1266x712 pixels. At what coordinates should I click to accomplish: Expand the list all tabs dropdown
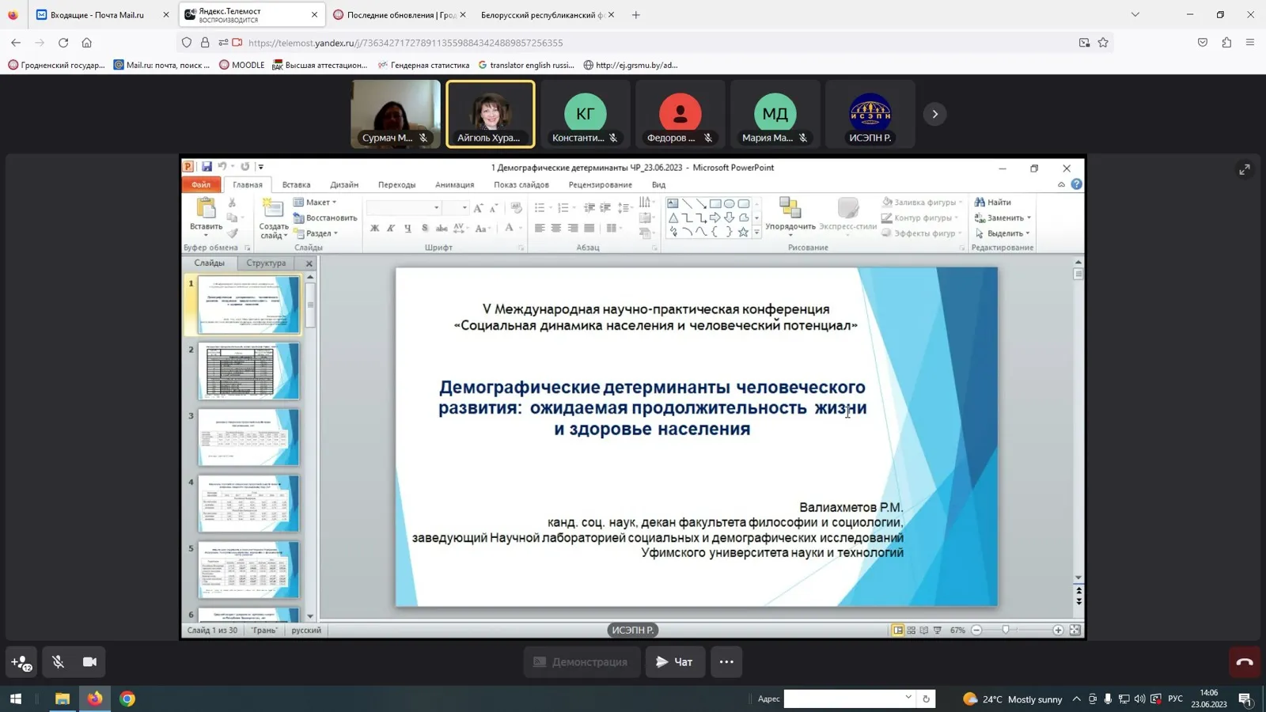[x=1135, y=14]
